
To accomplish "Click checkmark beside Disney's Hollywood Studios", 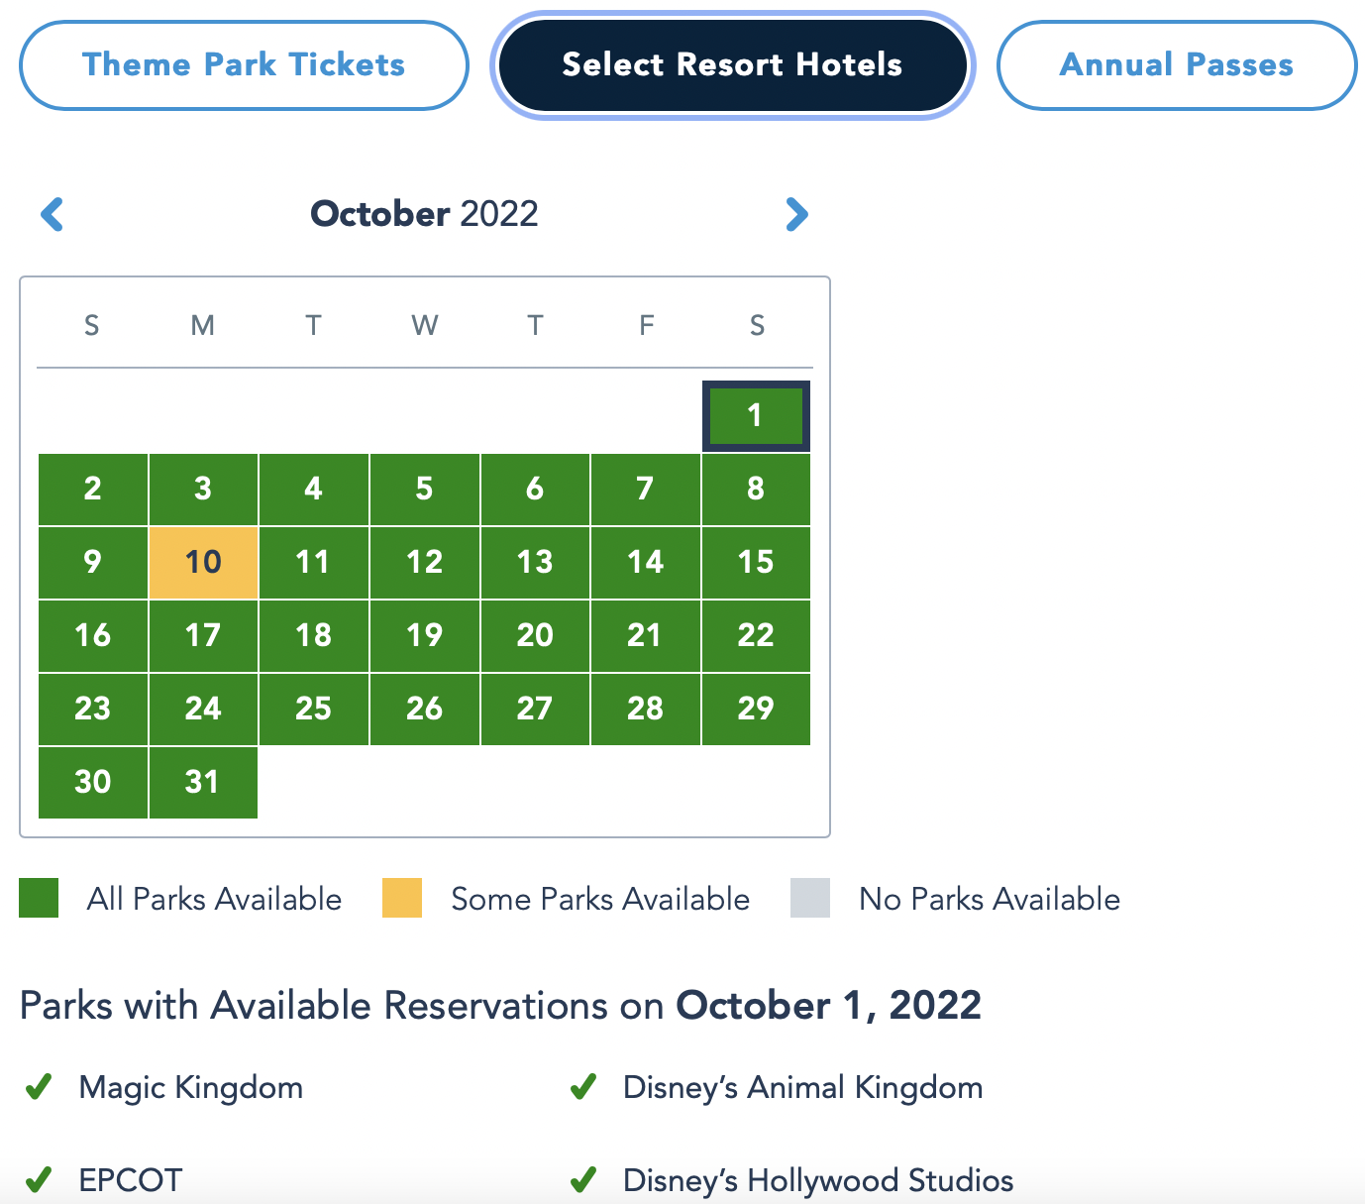I will pyautogui.click(x=583, y=1180).
